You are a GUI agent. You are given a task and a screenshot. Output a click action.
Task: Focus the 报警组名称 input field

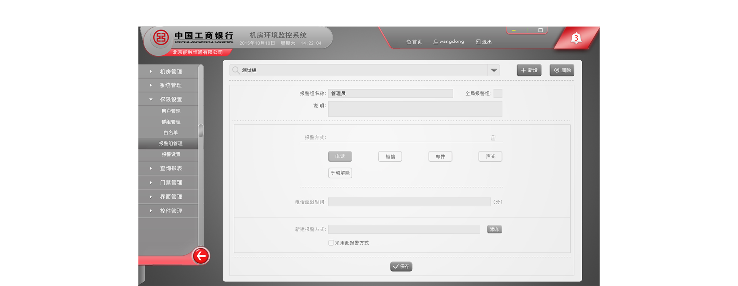click(391, 93)
